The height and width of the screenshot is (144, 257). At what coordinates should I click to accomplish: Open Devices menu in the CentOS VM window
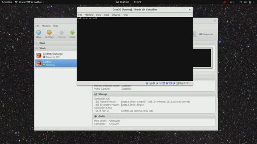116,15
